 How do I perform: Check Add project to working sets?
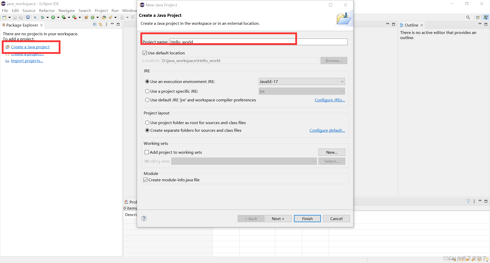[x=147, y=152]
